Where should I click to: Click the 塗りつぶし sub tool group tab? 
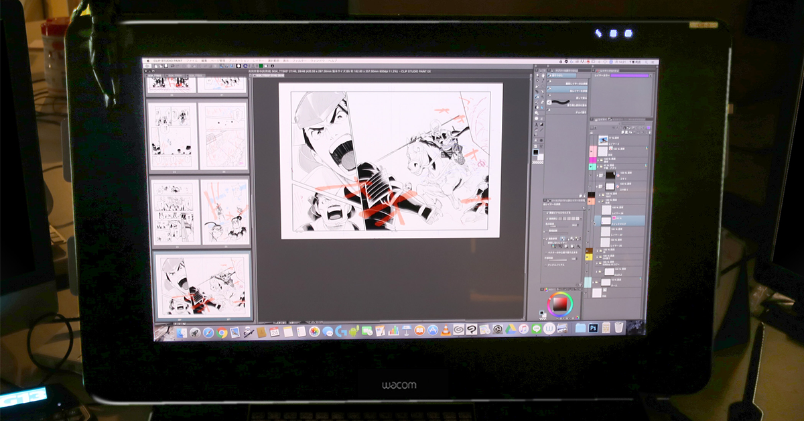click(x=561, y=75)
